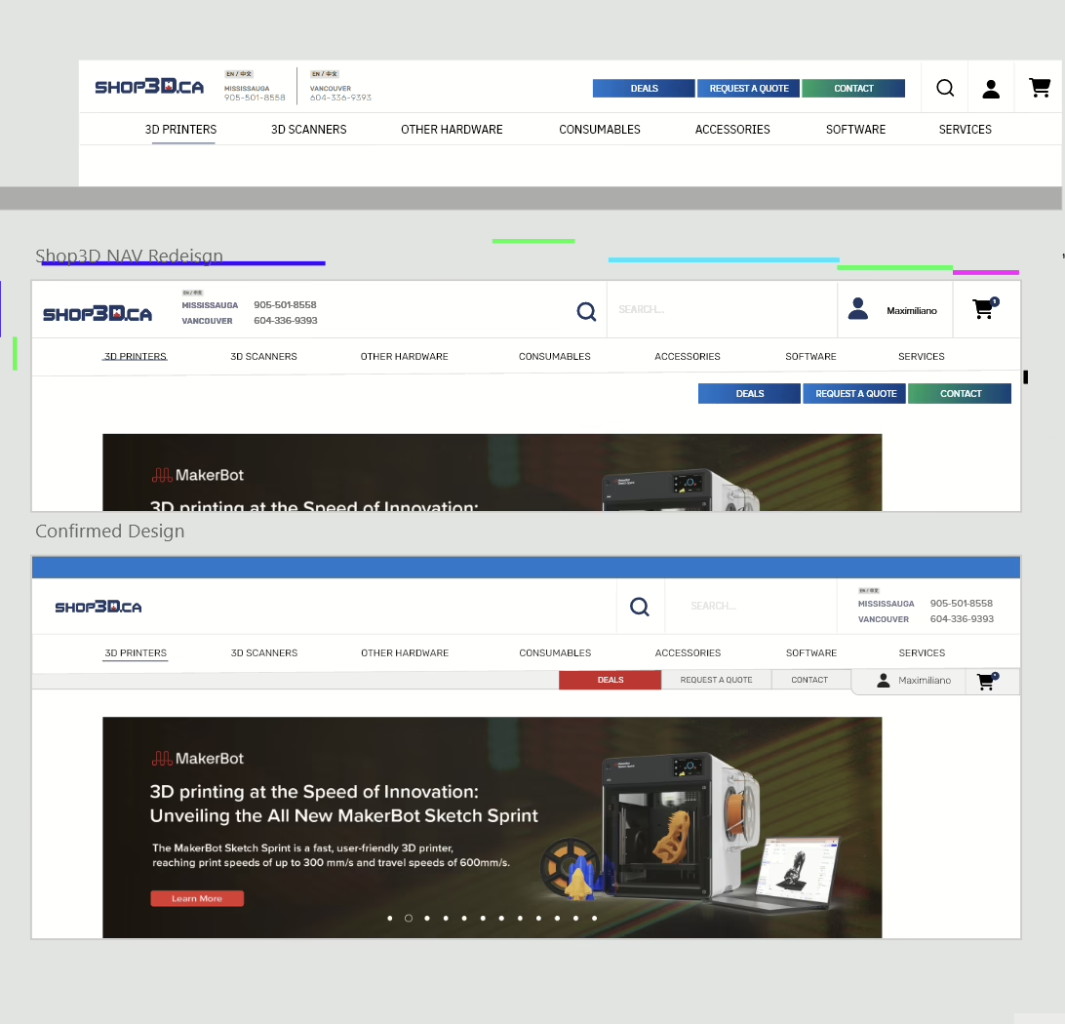This screenshot has height=1024, width=1065.
Task: Click Vancouver phone 604-336-9393 in top header
Action: pos(340,98)
